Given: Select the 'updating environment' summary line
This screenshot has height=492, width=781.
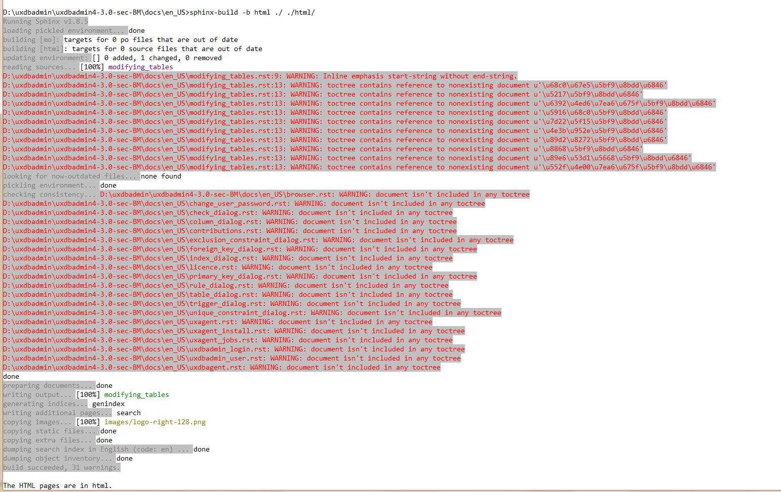Looking at the screenshot, I should [111, 58].
